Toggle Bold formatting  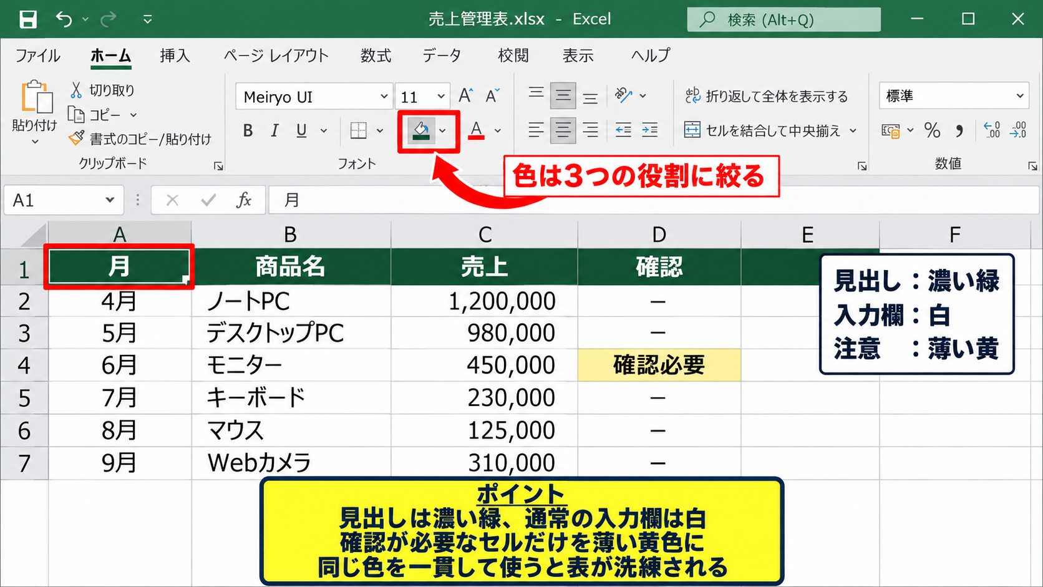[248, 130]
